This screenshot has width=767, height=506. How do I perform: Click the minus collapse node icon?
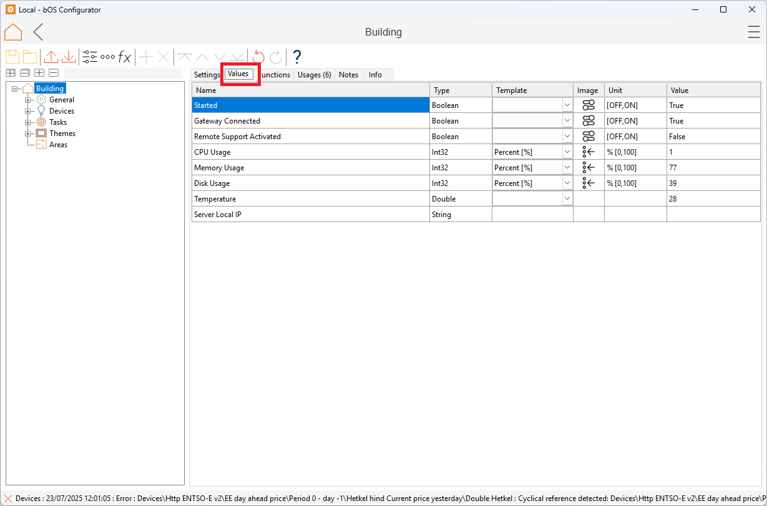coord(54,74)
